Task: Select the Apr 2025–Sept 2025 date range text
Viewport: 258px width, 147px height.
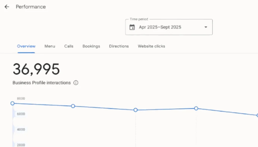Action: (x=160, y=27)
